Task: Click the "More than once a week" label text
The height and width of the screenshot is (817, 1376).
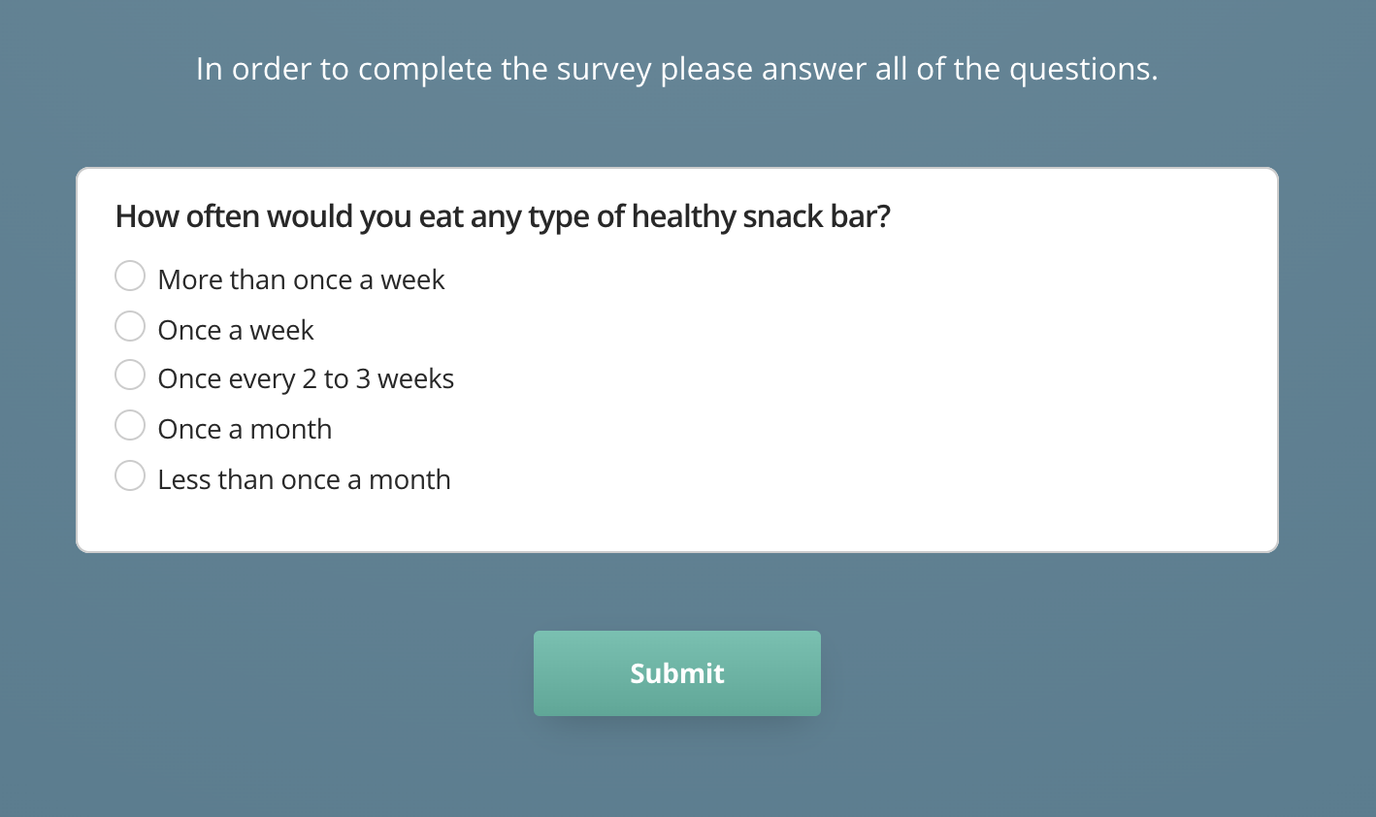Action: point(301,280)
